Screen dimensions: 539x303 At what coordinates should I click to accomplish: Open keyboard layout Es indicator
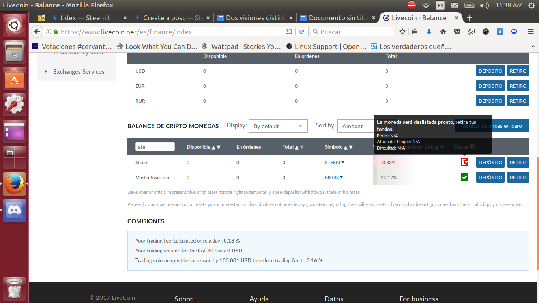click(x=440, y=5)
